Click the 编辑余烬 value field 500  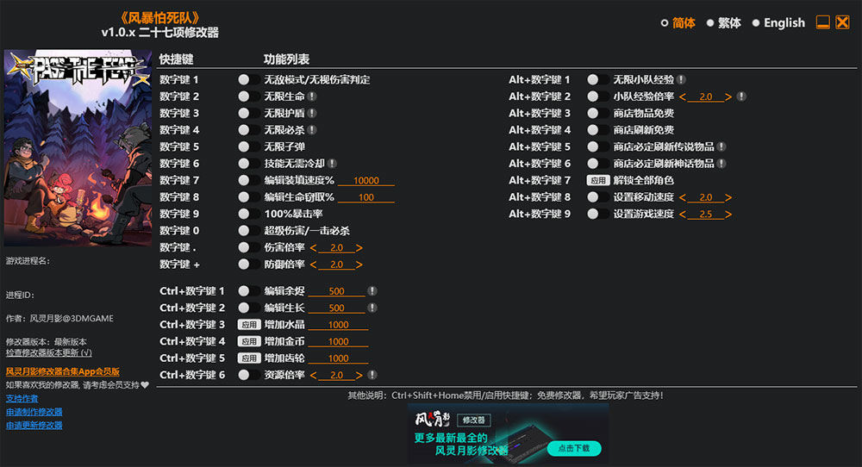[336, 291]
